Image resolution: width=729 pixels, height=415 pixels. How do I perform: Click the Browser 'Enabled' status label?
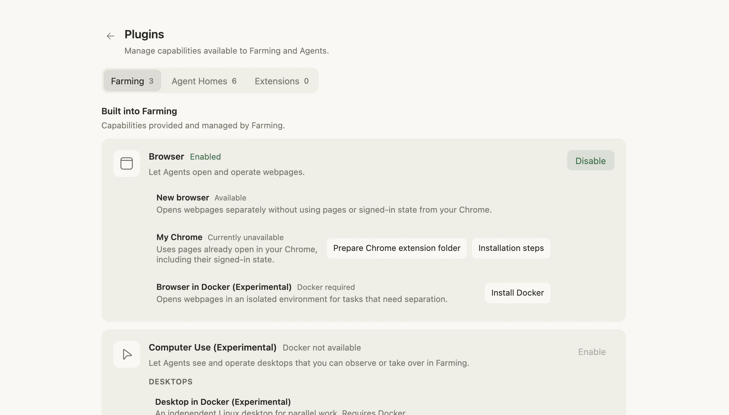pos(205,157)
